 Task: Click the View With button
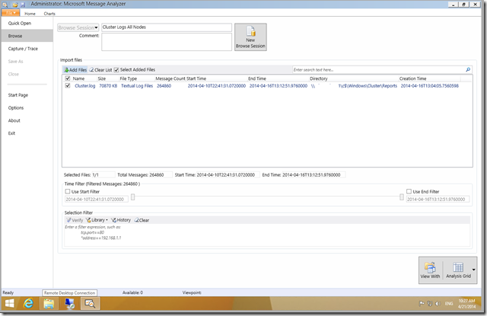pyautogui.click(x=430, y=270)
